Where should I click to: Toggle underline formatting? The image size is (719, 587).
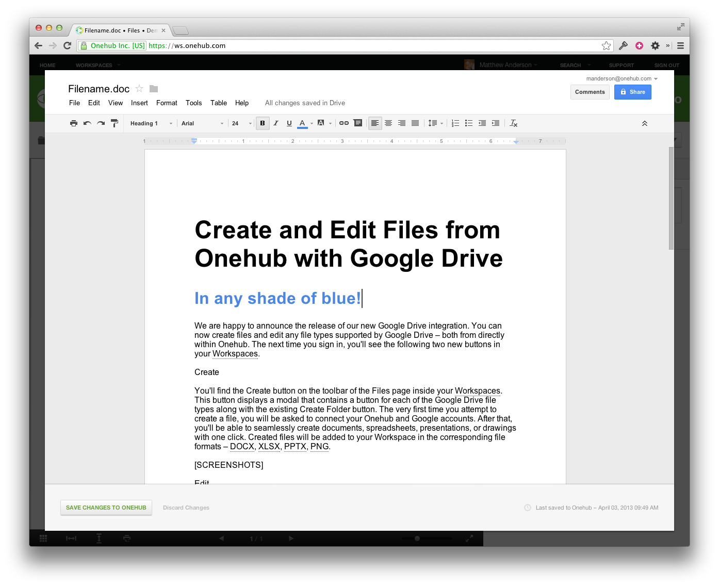click(x=289, y=123)
